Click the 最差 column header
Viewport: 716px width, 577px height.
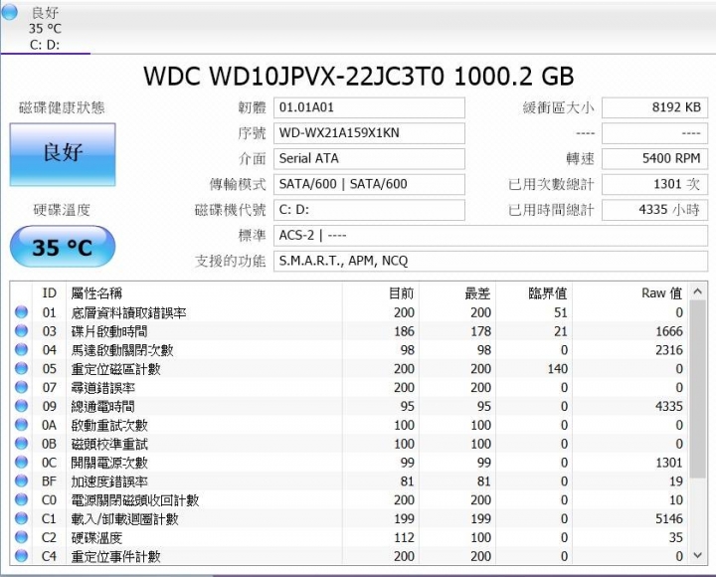pyautogui.click(x=457, y=293)
